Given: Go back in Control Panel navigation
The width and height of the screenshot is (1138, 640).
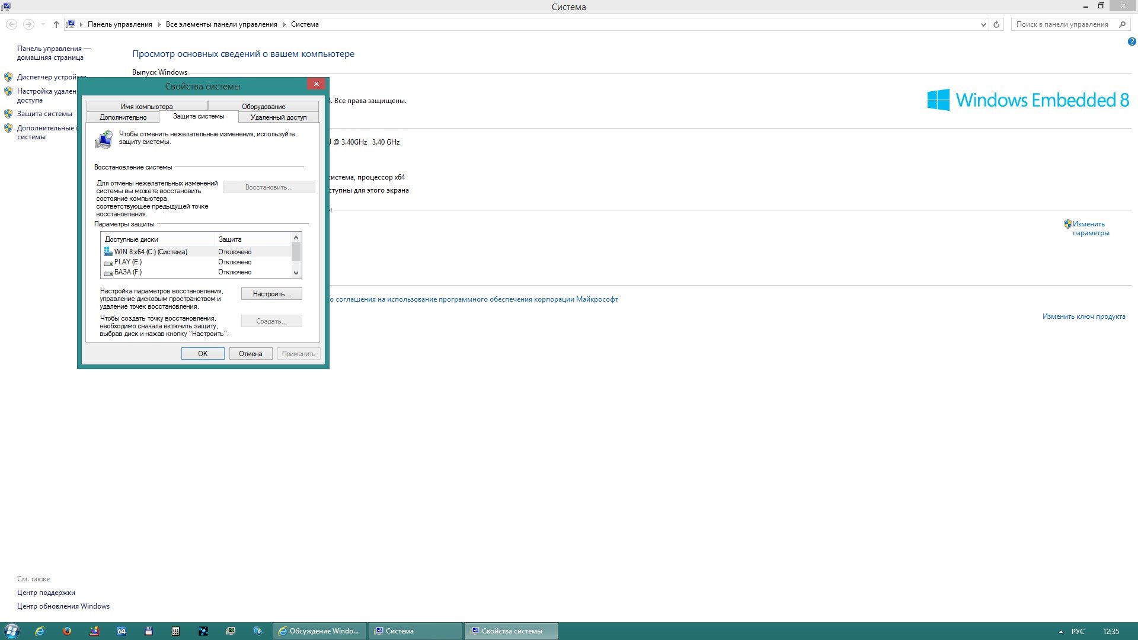Looking at the screenshot, I should [x=11, y=24].
